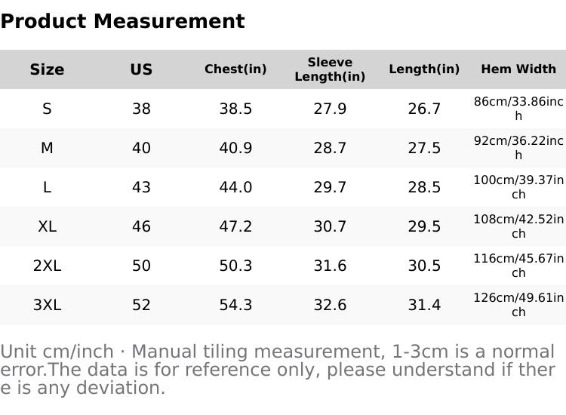The width and height of the screenshot is (566, 415).
Task: Click the Chest(in) column header
Action: coord(235,69)
